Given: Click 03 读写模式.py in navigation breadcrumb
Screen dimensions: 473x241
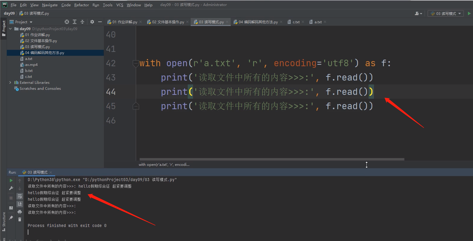Looking at the screenshot, I should coord(34,13).
